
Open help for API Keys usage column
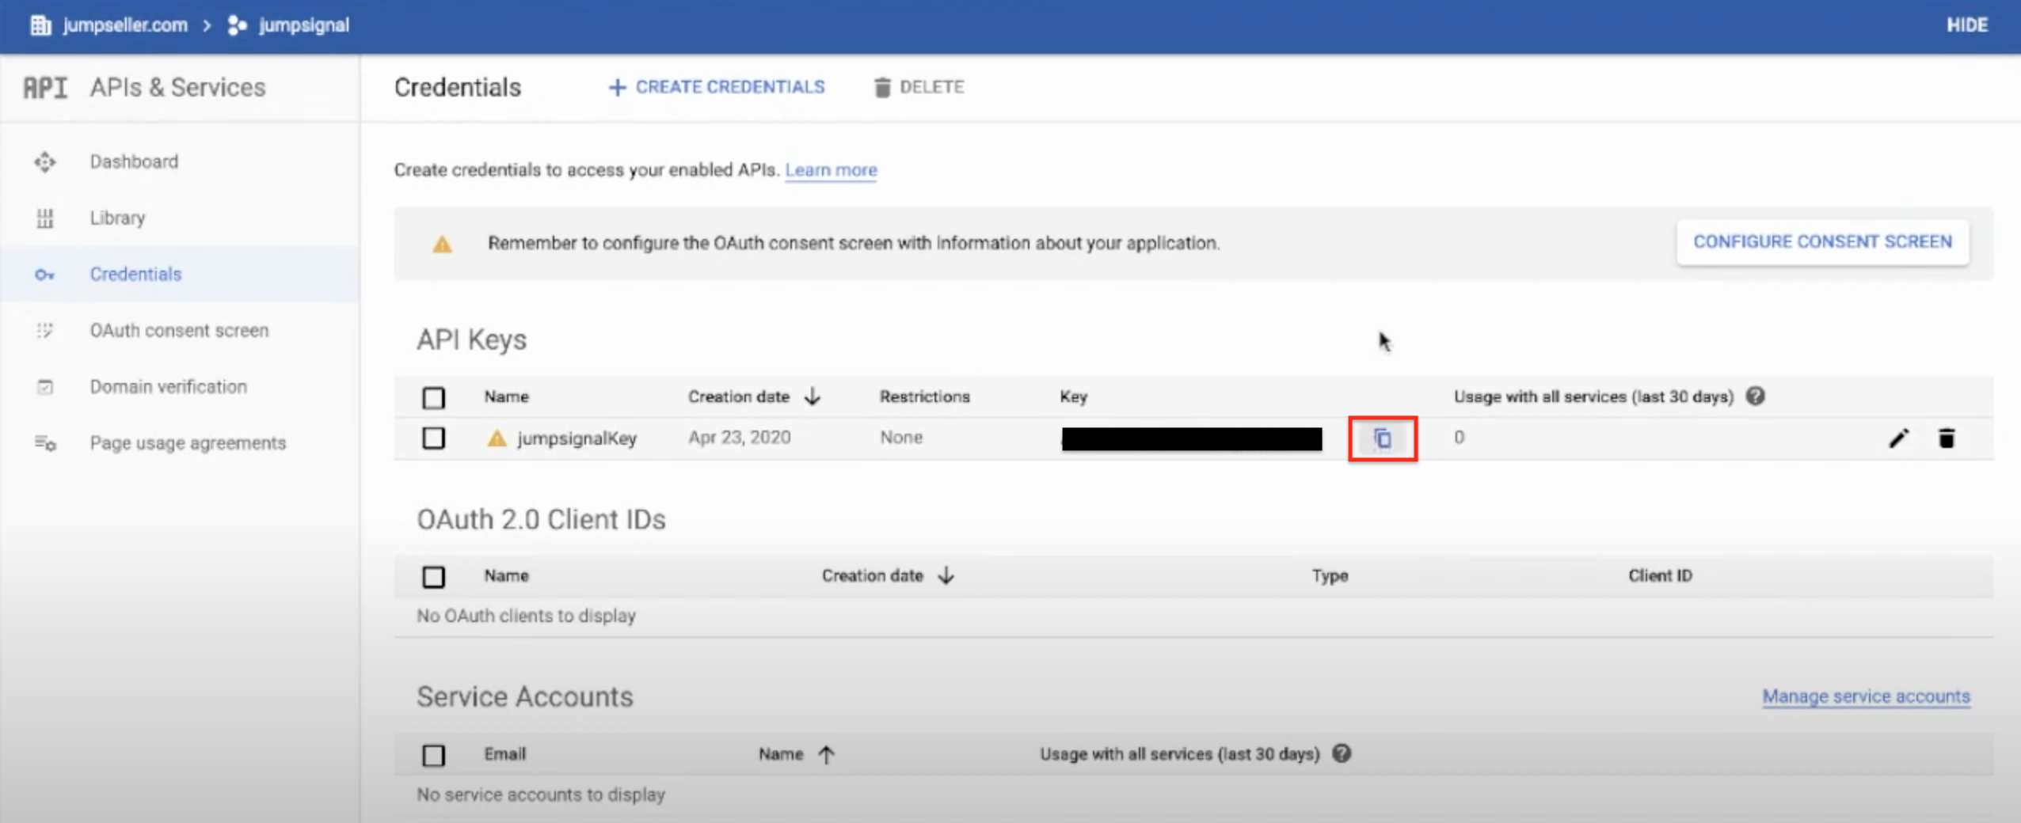pos(1755,396)
